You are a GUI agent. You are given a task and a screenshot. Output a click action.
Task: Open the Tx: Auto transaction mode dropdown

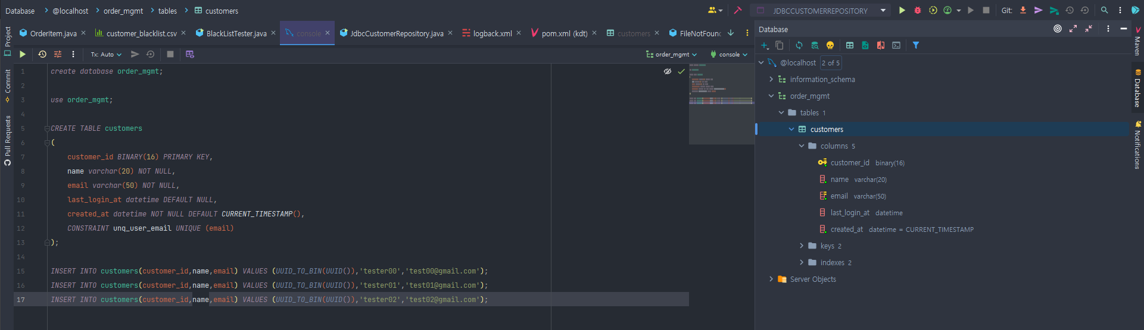pyautogui.click(x=106, y=54)
